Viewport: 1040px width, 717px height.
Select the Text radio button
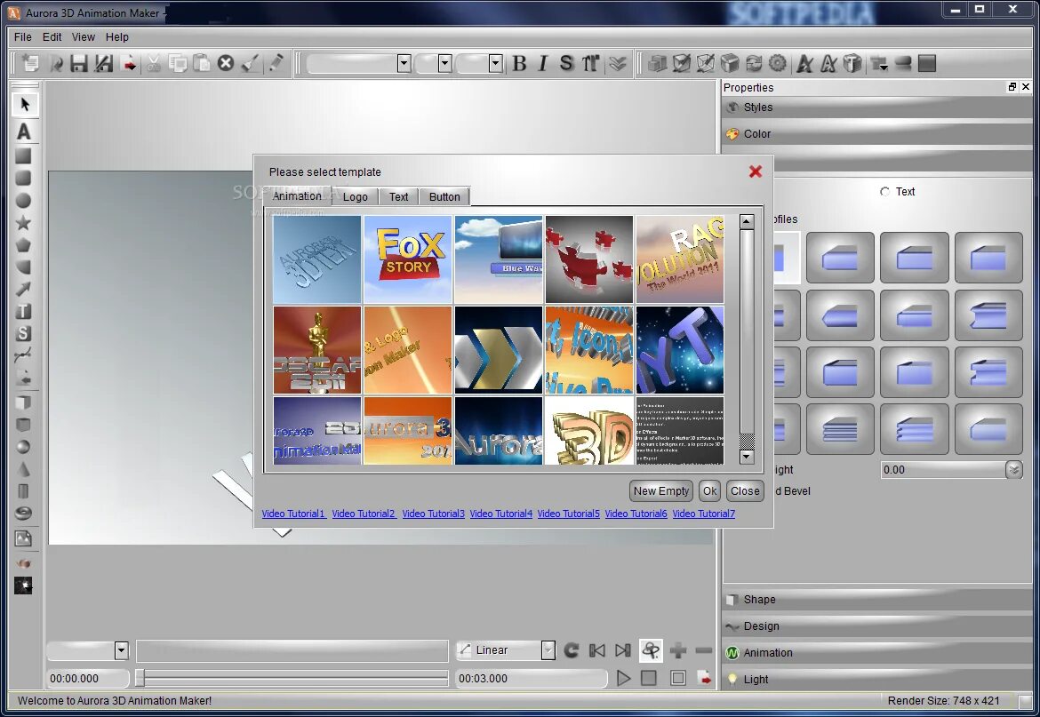884,192
